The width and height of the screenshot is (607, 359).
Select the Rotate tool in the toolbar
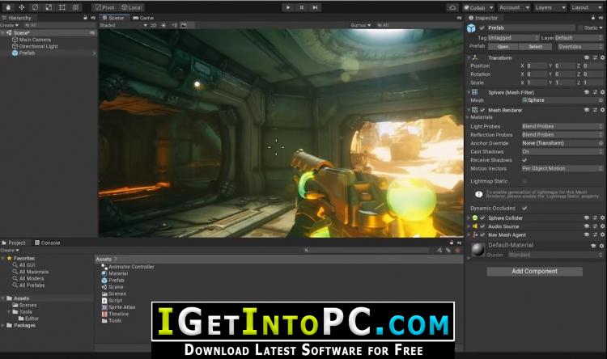(36, 7)
